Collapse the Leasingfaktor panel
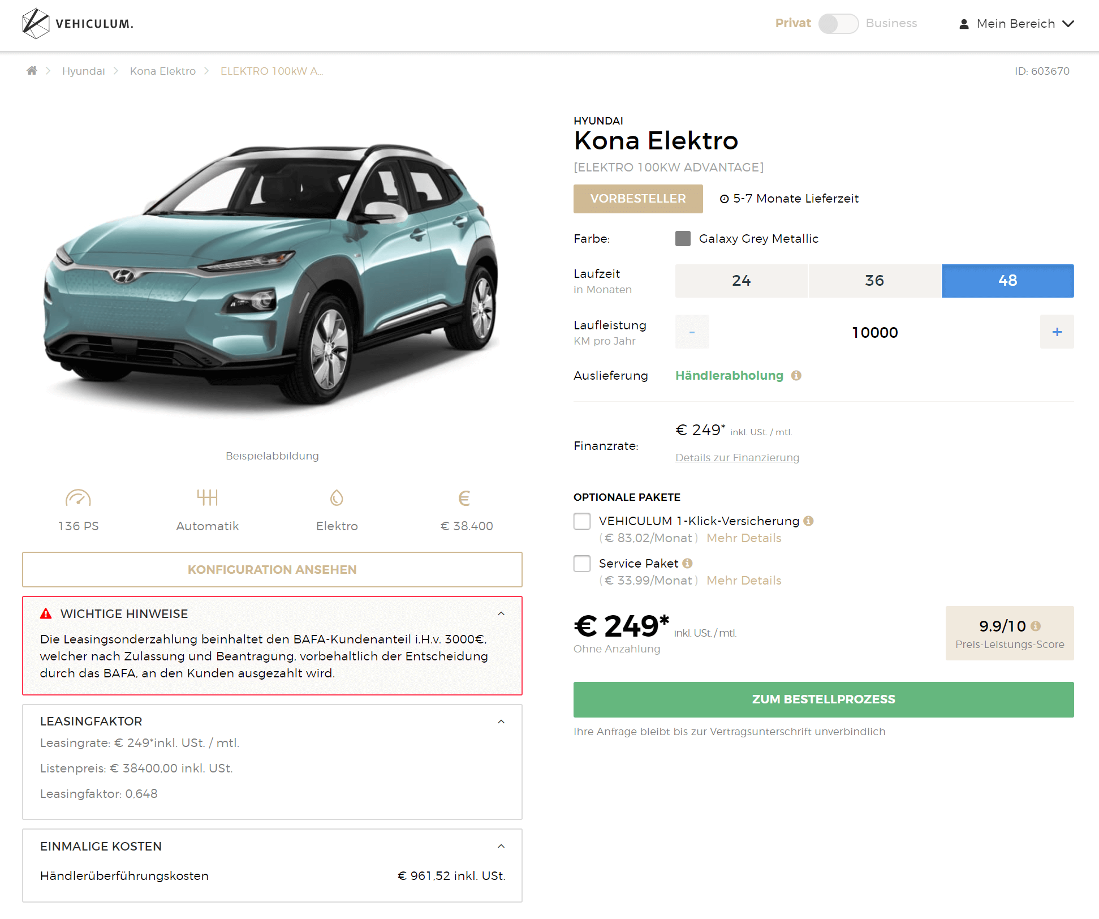 coord(501,722)
